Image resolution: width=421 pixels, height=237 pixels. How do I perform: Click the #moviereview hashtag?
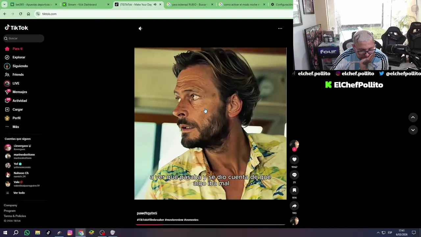[174, 220]
